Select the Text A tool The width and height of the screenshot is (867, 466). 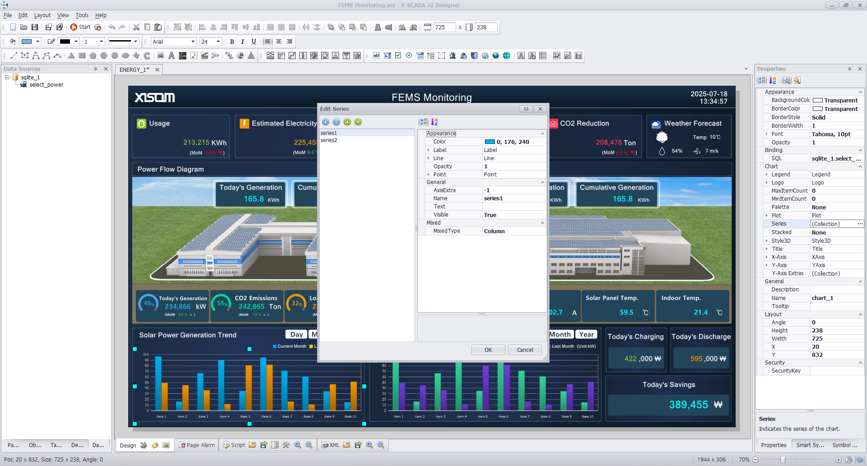(x=171, y=55)
